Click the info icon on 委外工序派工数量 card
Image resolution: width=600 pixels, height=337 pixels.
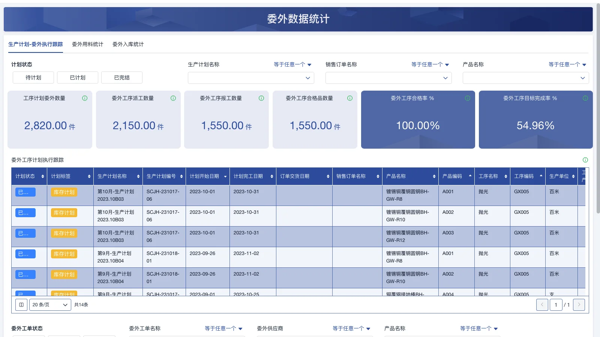coord(173,98)
